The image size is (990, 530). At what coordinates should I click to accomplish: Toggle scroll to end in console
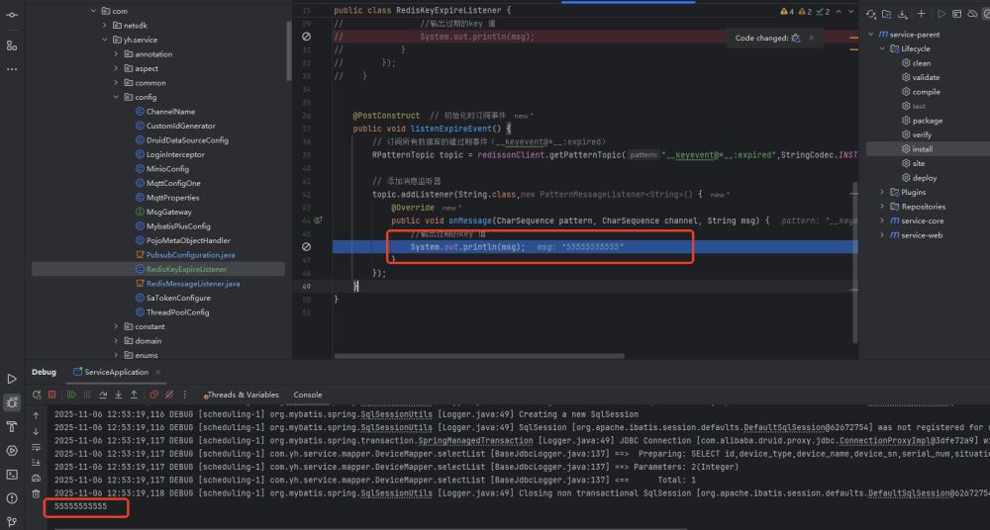36,463
